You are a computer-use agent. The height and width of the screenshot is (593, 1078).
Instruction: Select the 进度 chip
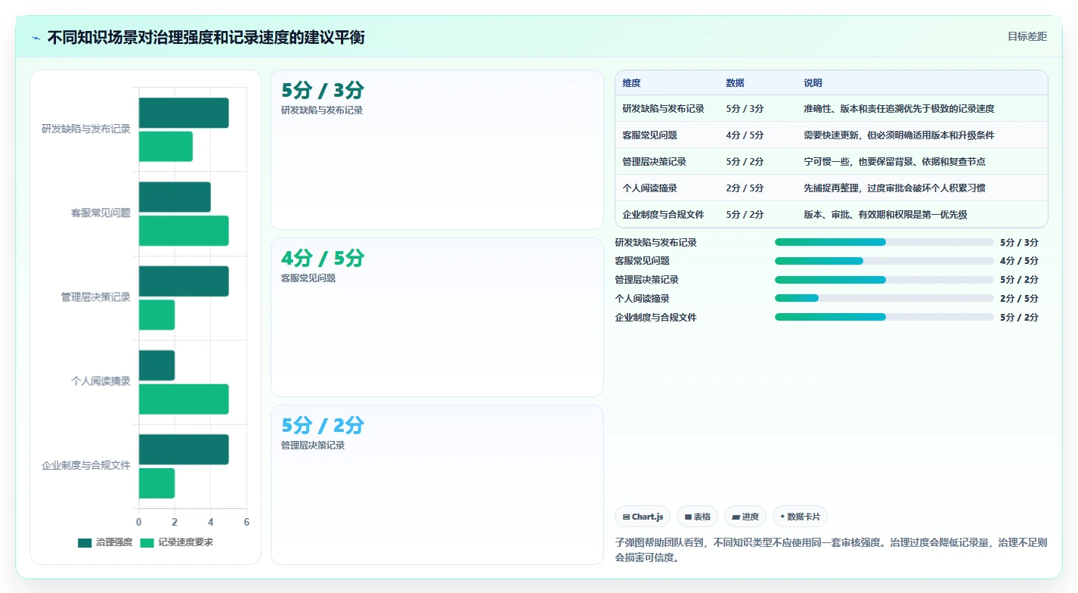(745, 517)
